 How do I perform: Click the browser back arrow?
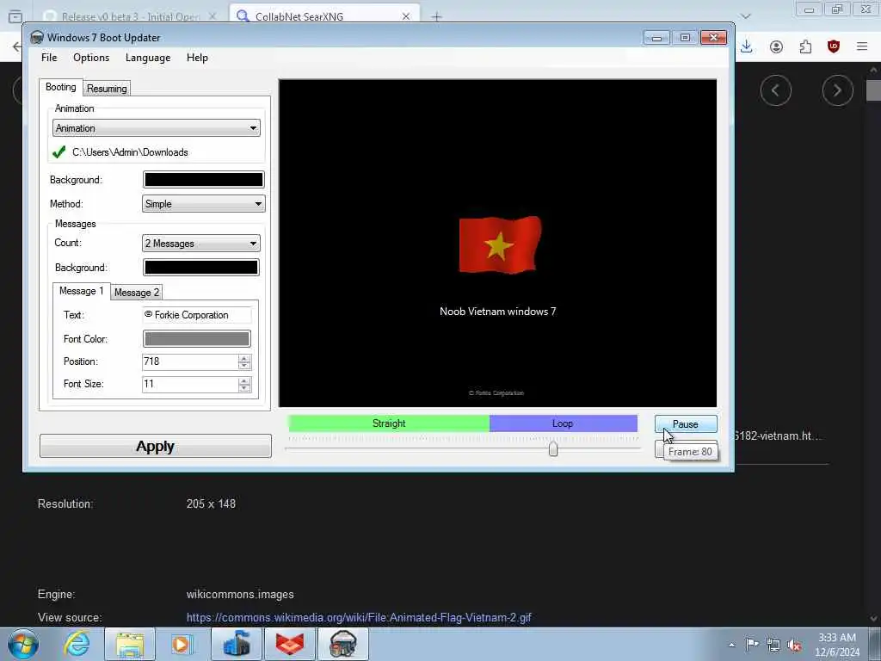[17, 46]
